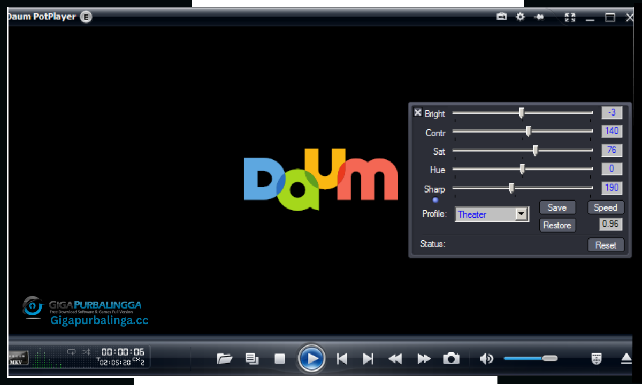Fast forward with the double-right arrows

[x=424, y=358]
